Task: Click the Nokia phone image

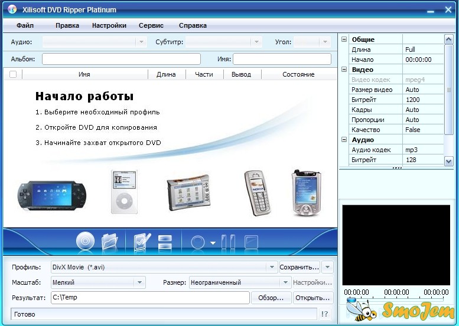Action: tap(258, 193)
